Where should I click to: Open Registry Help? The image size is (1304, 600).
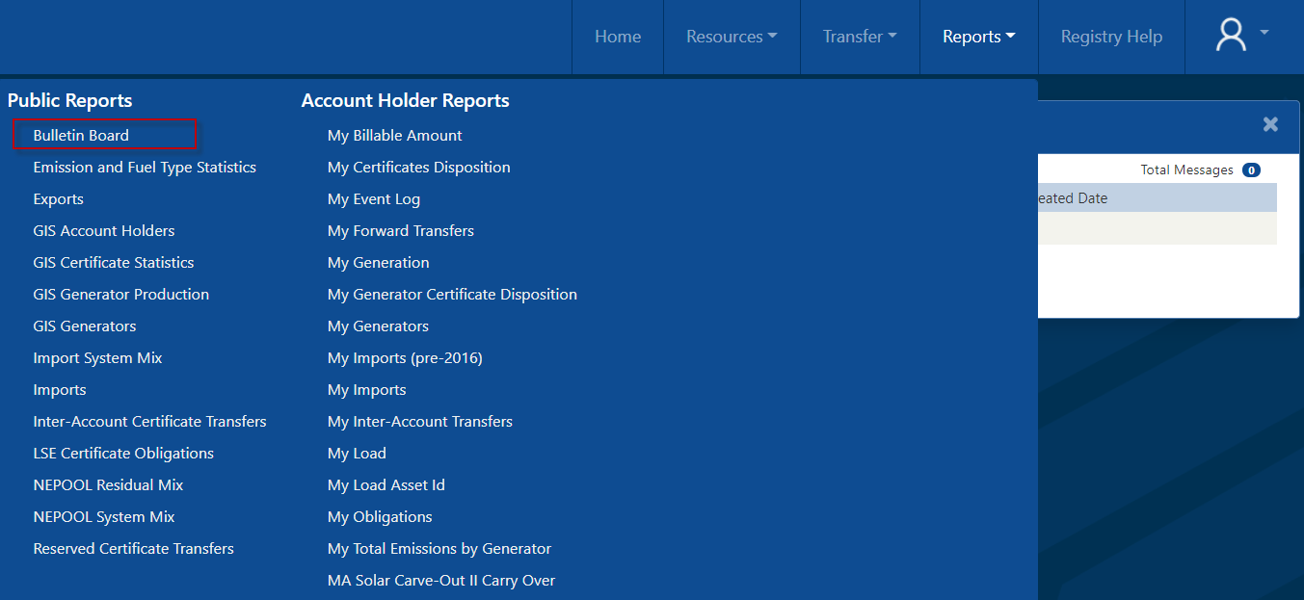pyautogui.click(x=1110, y=37)
